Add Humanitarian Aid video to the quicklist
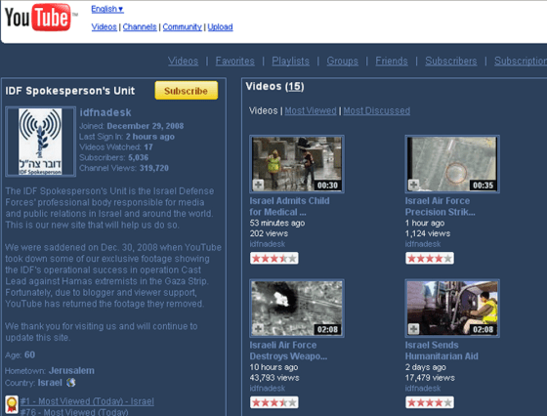The width and height of the screenshot is (547, 416). coord(414,329)
